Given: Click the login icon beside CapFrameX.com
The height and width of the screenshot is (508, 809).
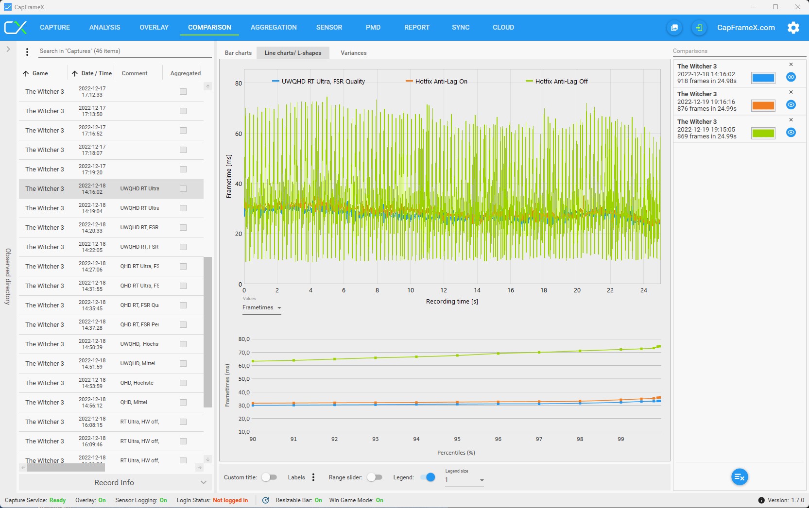Looking at the screenshot, I should click(699, 28).
